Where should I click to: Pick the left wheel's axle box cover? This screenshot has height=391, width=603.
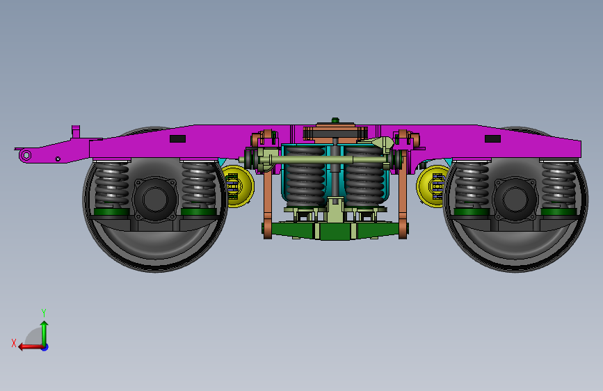[155, 199]
